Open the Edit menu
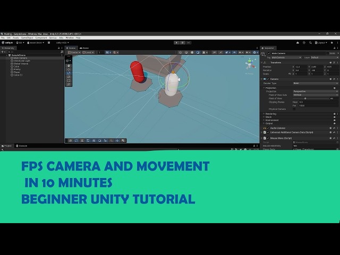This screenshot has width=340, height=255. pyautogui.click(x=8, y=38)
